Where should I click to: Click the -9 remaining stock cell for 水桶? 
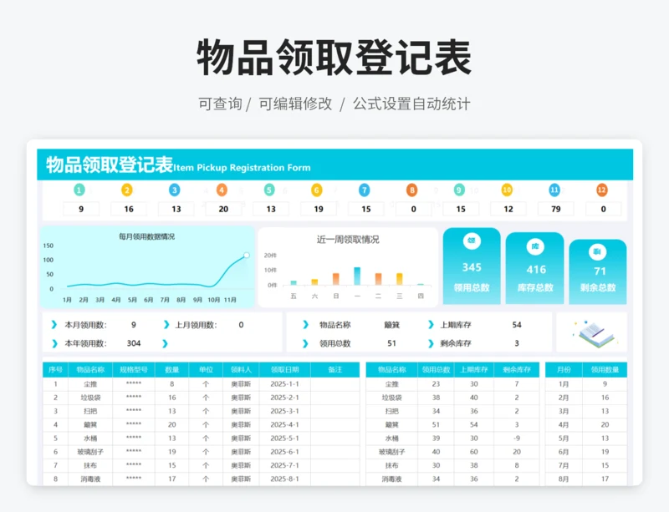click(516, 438)
